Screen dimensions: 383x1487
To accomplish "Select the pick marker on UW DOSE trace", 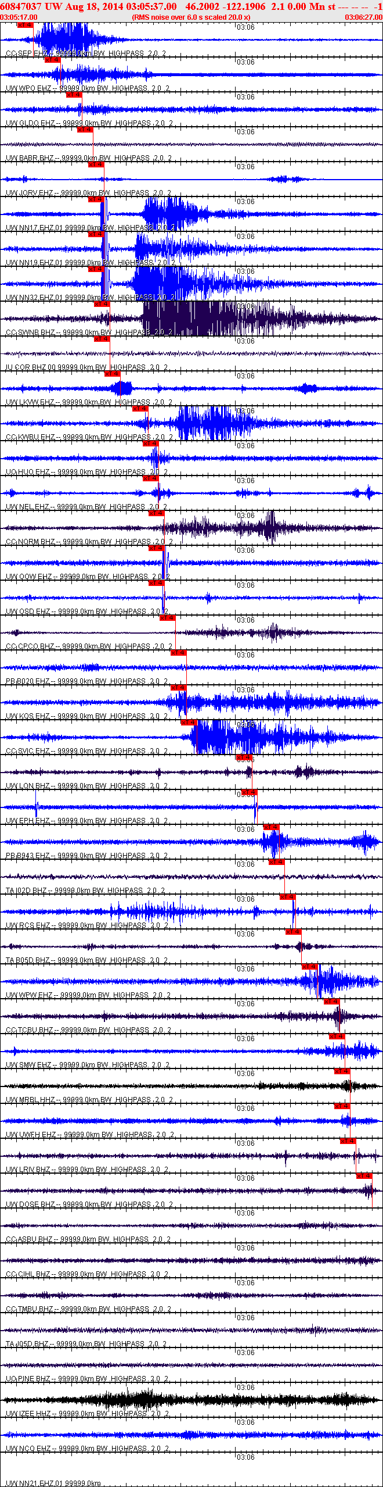I will tap(364, 1176).
